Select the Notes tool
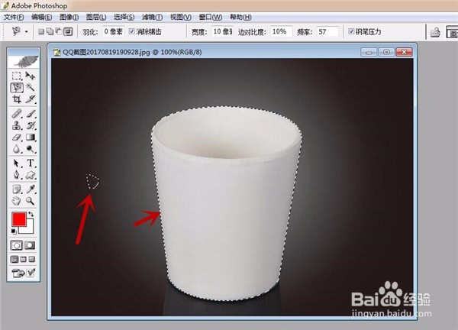The height and width of the screenshot is (330, 458). click(16, 189)
